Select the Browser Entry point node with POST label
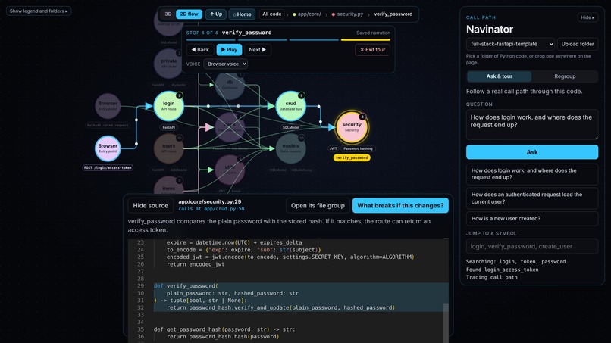The height and width of the screenshot is (343, 611). (108, 148)
